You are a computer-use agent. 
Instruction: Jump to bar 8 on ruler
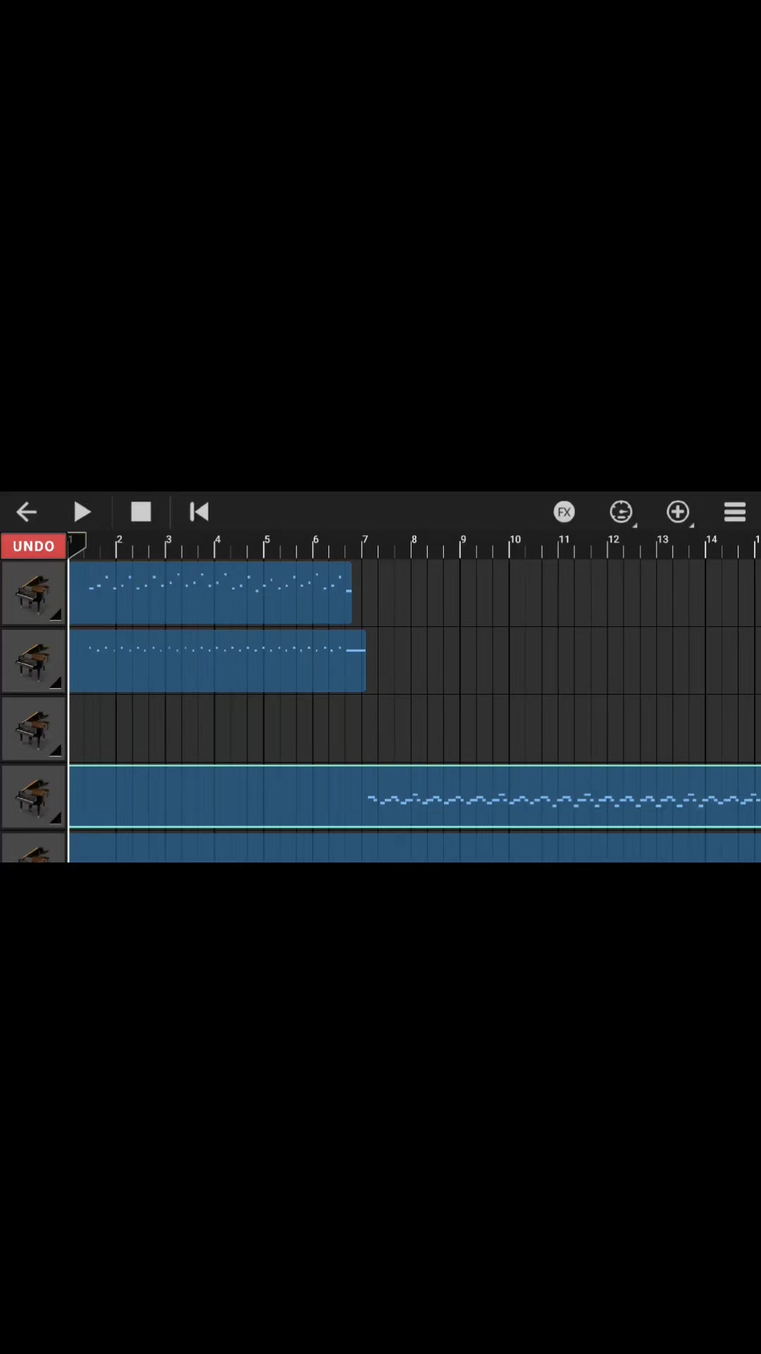[x=414, y=539]
